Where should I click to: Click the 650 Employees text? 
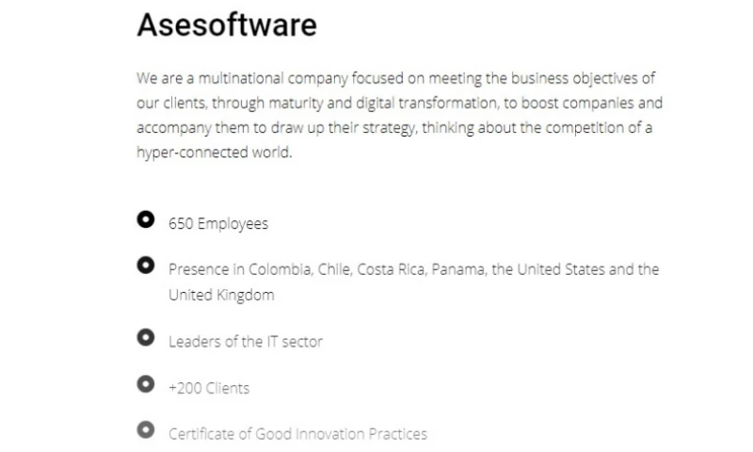pyautogui.click(x=218, y=224)
